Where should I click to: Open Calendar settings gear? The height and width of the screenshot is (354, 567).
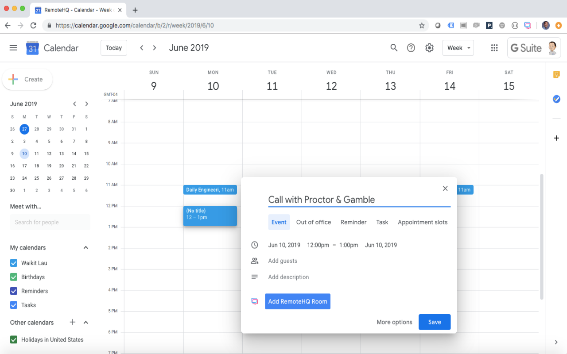pos(429,47)
